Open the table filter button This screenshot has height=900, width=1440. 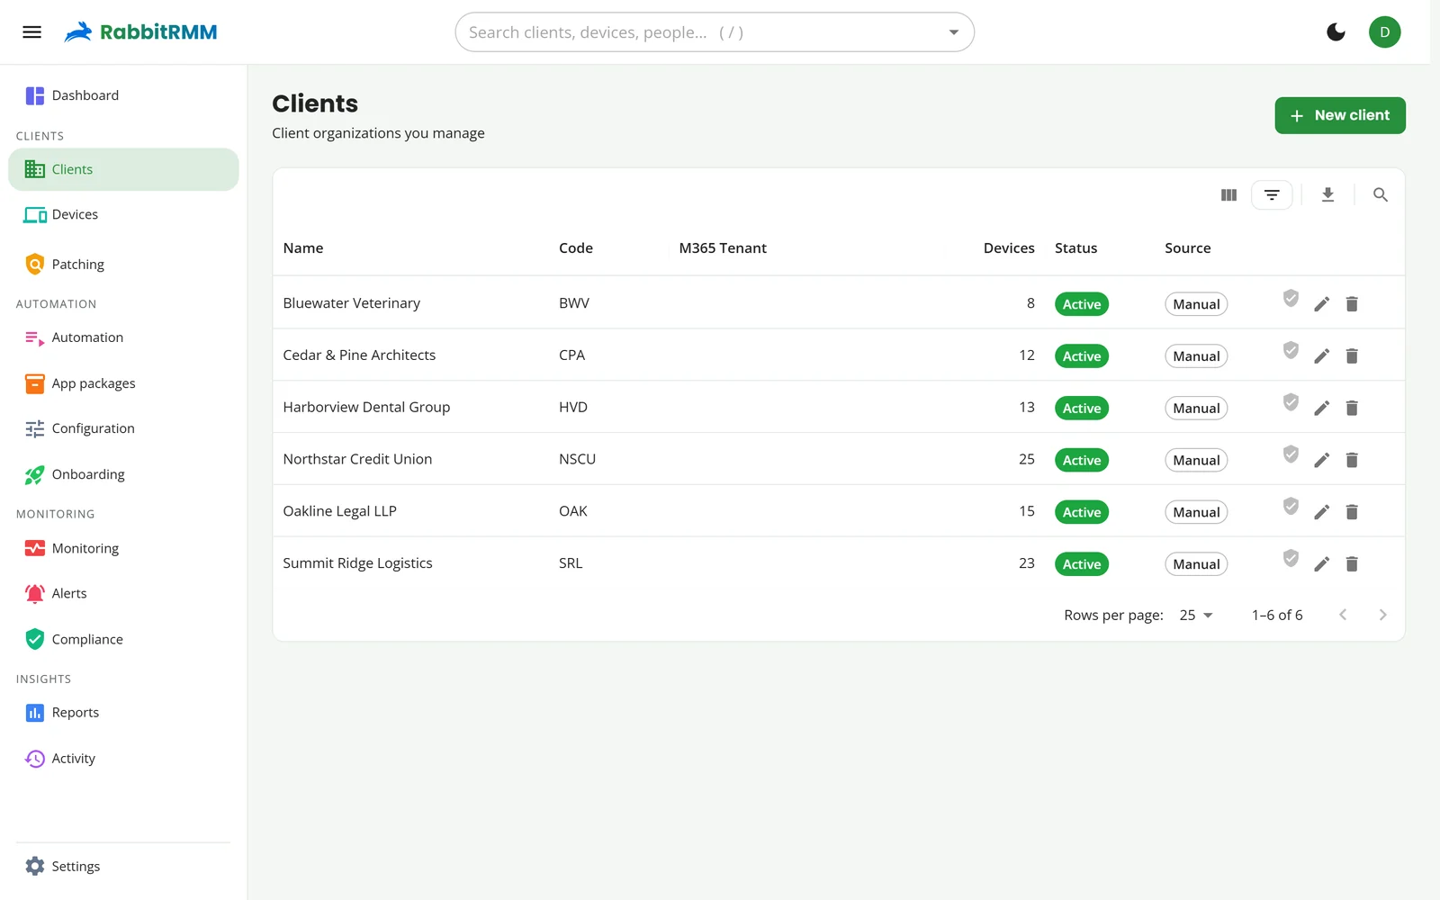[1272, 194]
